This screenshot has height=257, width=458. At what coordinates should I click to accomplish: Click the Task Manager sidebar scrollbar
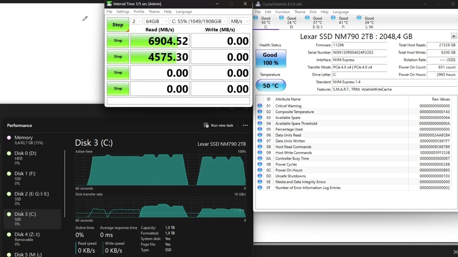(x=65, y=183)
